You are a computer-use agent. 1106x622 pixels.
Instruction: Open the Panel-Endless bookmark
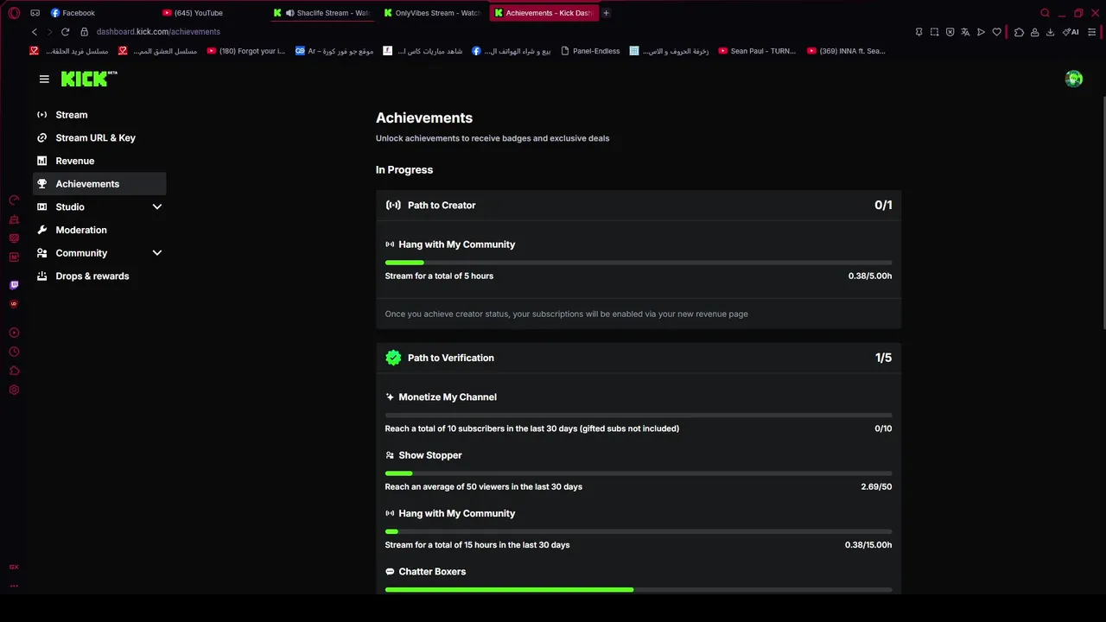click(x=595, y=51)
